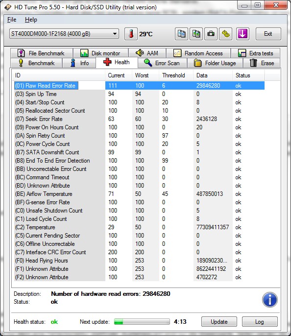Click the purple down-arrow minimize-to-tray icon
This screenshot has width=291, height=336.
(x=242, y=34)
